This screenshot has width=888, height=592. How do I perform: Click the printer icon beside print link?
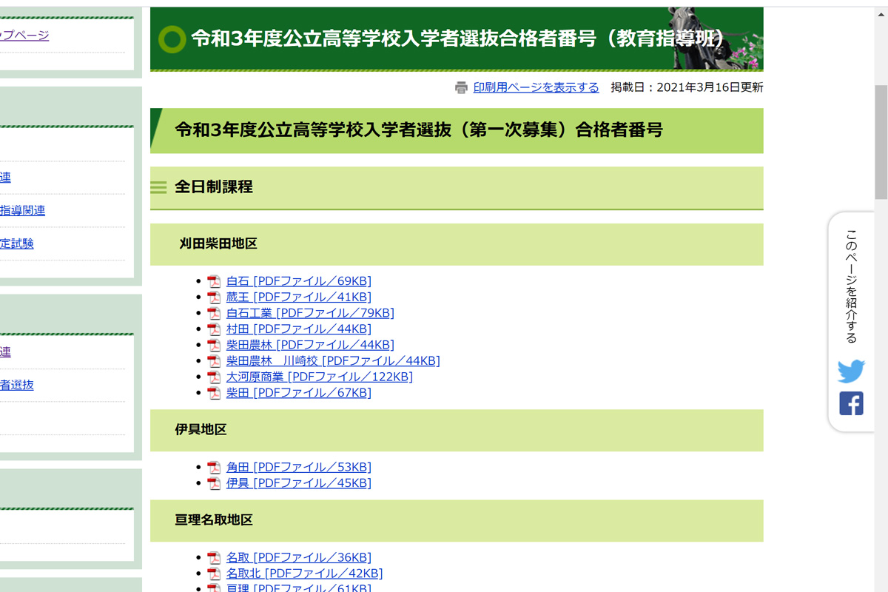[461, 87]
